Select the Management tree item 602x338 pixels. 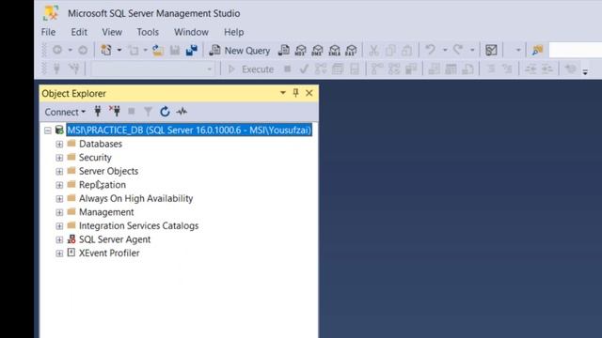click(x=106, y=212)
